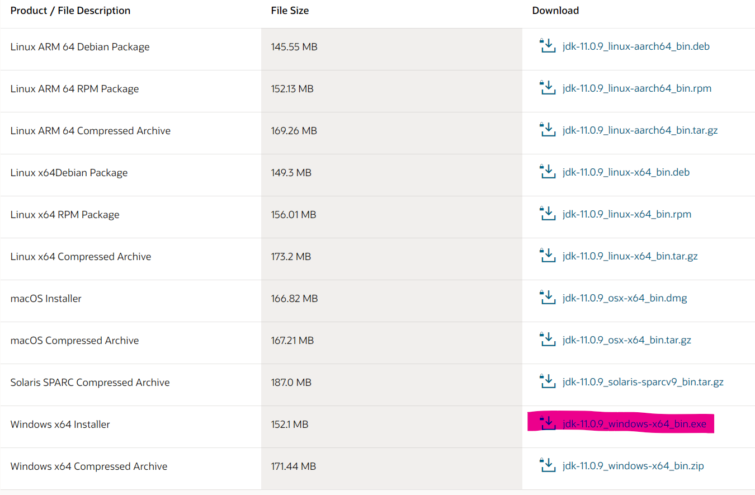The image size is (755, 495).
Task: Click the jdk-11.0.9_linux-x64_bin.rpm link
Action: 627,214
